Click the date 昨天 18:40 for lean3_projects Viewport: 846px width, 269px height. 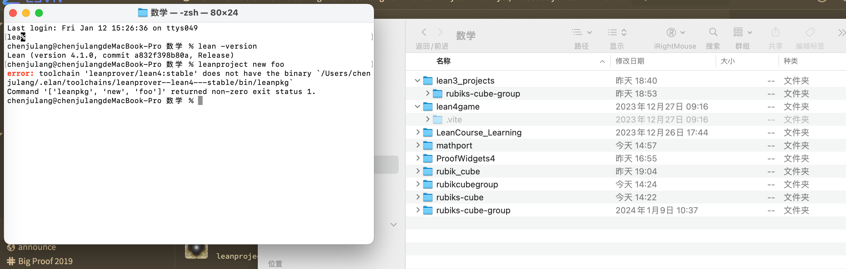[636, 81]
